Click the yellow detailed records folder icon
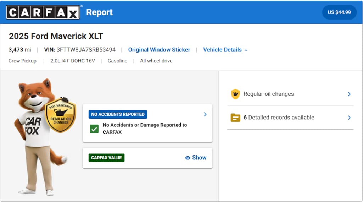Viewport: 363px width, 202px height. pos(235,118)
